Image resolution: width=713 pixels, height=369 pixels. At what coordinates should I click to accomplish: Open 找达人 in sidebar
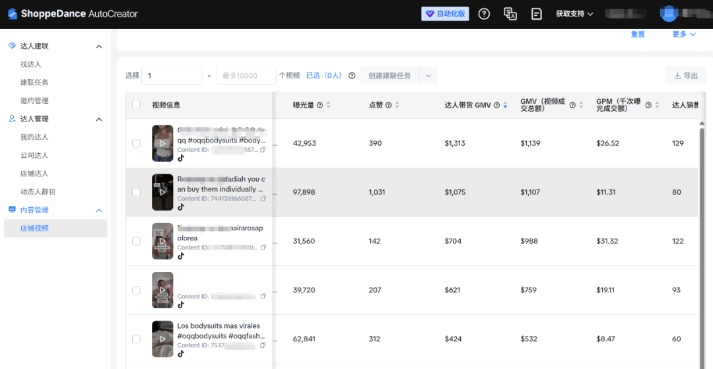[x=31, y=64]
